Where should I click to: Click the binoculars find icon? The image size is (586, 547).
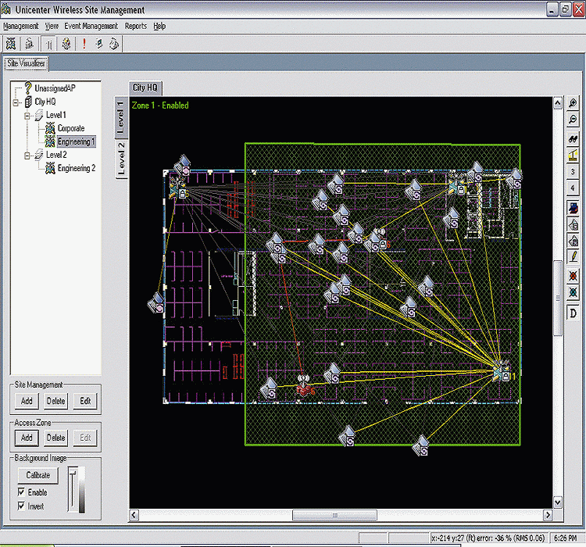click(573, 138)
